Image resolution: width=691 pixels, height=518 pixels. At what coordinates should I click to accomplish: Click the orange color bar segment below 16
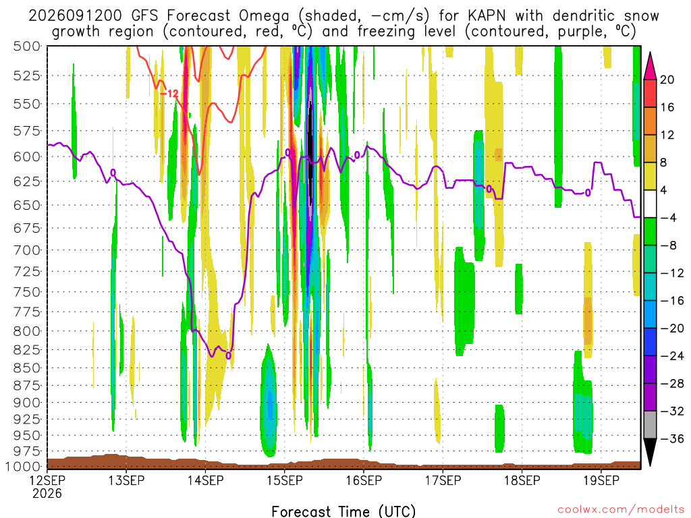(x=650, y=121)
